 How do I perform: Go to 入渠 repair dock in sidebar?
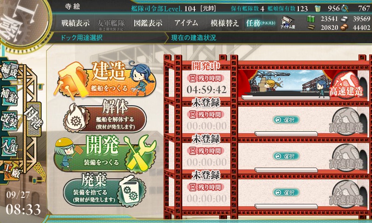click(x=9, y=147)
